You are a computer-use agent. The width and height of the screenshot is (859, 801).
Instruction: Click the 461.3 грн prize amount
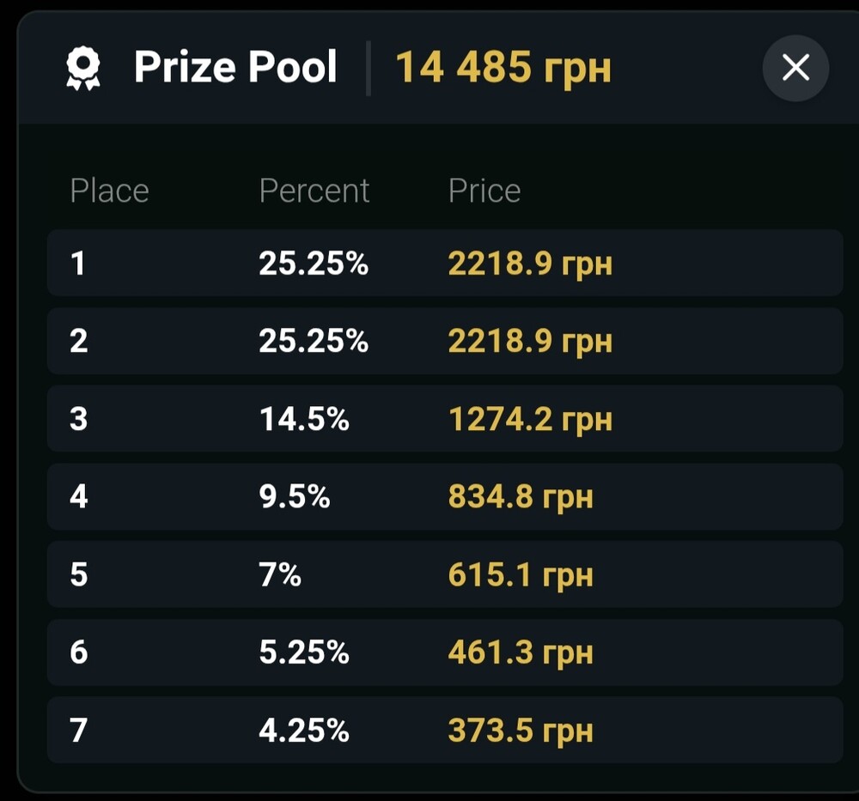(x=521, y=653)
